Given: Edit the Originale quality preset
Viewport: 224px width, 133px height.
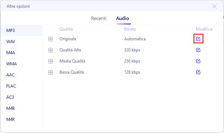Looking at the screenshot, I should (x=198, y=39).
